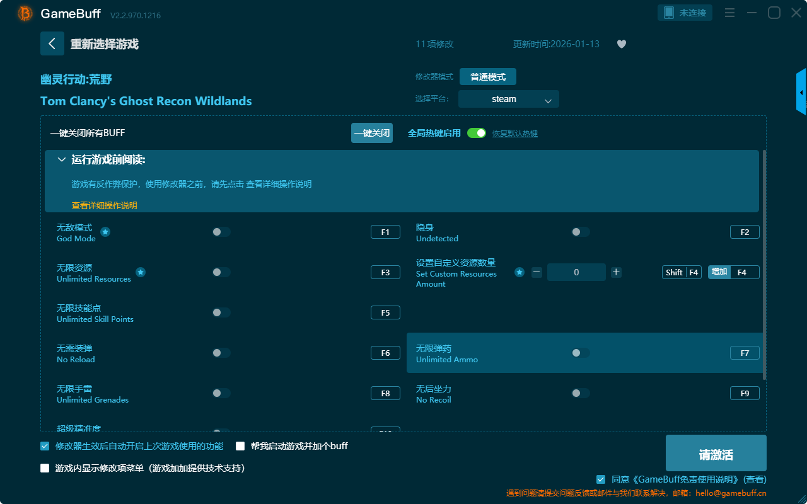Click the vertical scrollbar of the cheat list

764,265
